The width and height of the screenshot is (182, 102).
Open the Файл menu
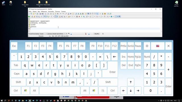30,11
